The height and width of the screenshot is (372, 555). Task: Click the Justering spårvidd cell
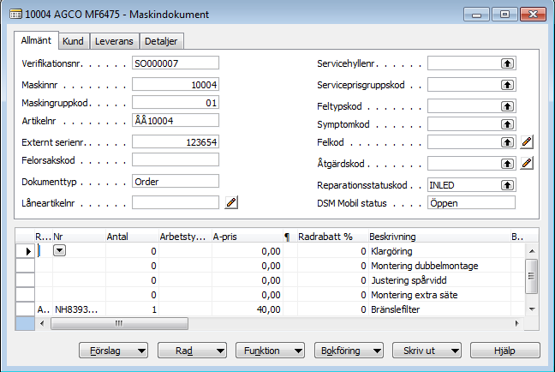click(439, 280)
